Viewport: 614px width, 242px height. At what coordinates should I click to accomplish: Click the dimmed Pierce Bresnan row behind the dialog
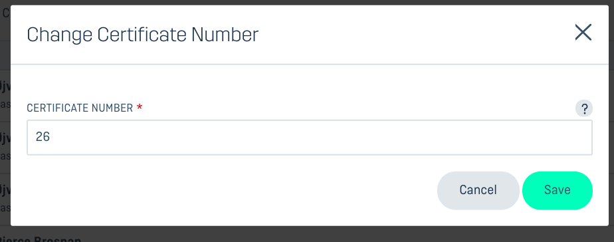tap(41, 239)
